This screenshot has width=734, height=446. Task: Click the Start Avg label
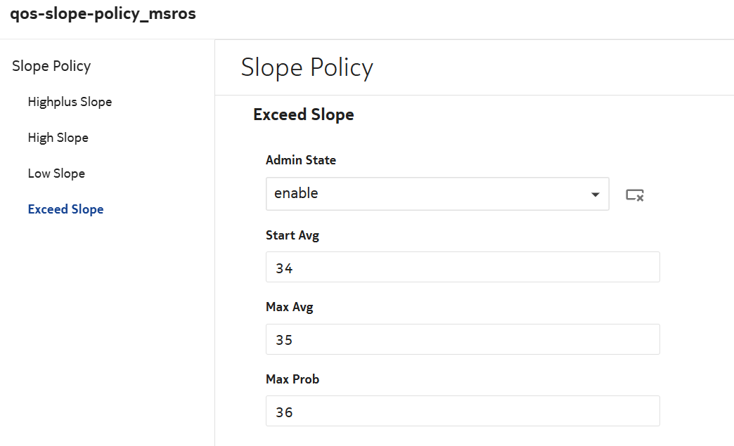pyautogui.click(x=292, y=235)
